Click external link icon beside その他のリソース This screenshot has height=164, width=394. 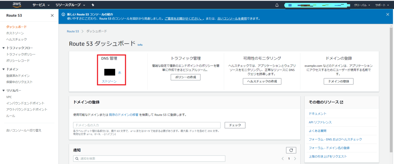point(342,102)
